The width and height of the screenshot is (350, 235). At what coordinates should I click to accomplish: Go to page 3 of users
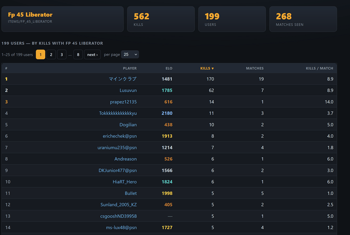click(x=62, y=54)
